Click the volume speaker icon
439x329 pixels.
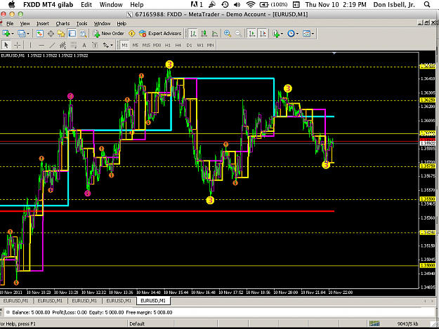[237, 4]
